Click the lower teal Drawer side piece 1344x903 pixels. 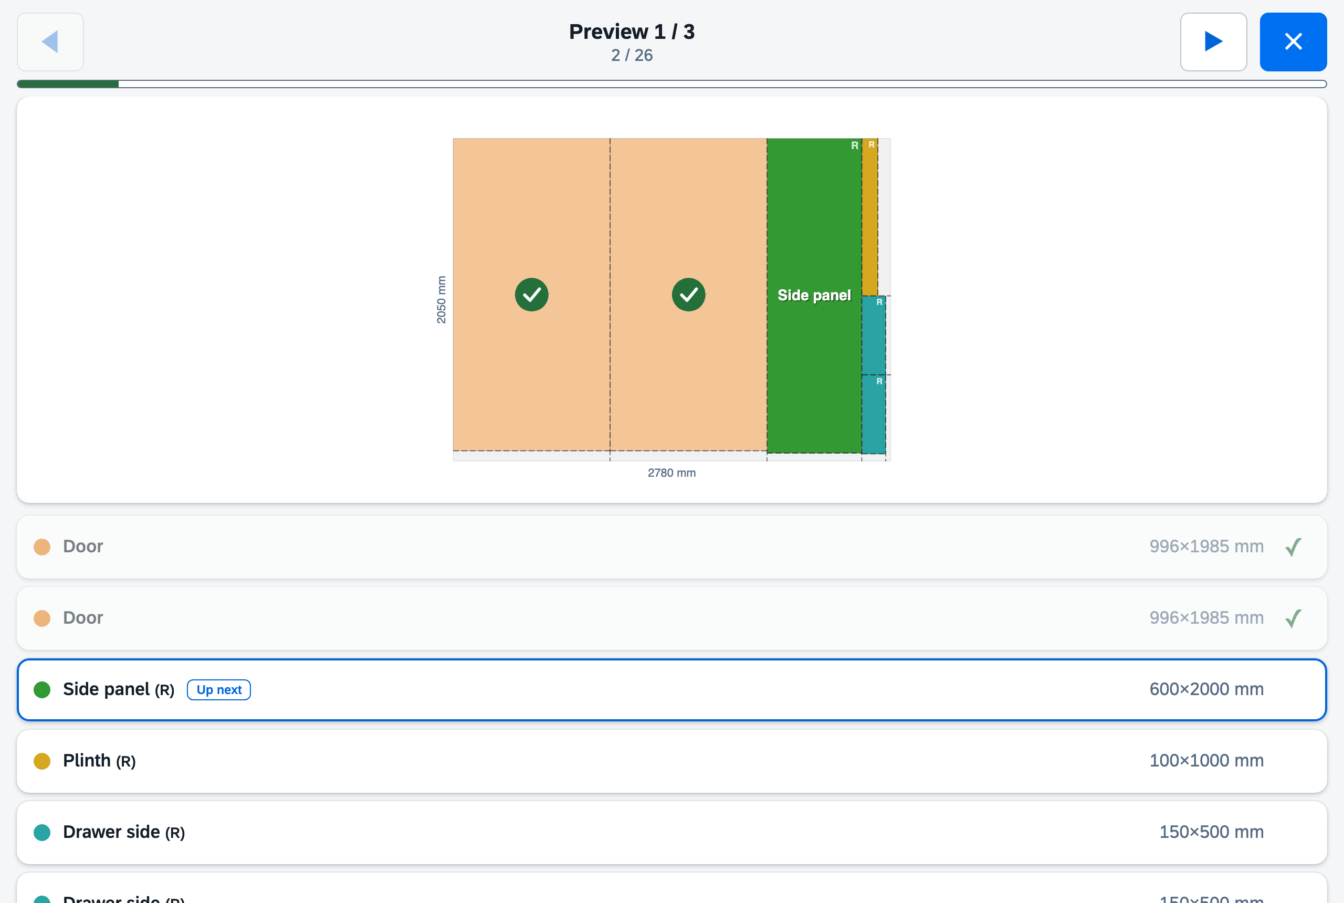click(x=874, y=414)
